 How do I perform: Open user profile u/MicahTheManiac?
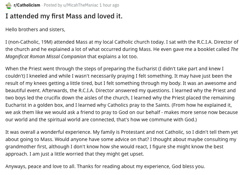80,5
